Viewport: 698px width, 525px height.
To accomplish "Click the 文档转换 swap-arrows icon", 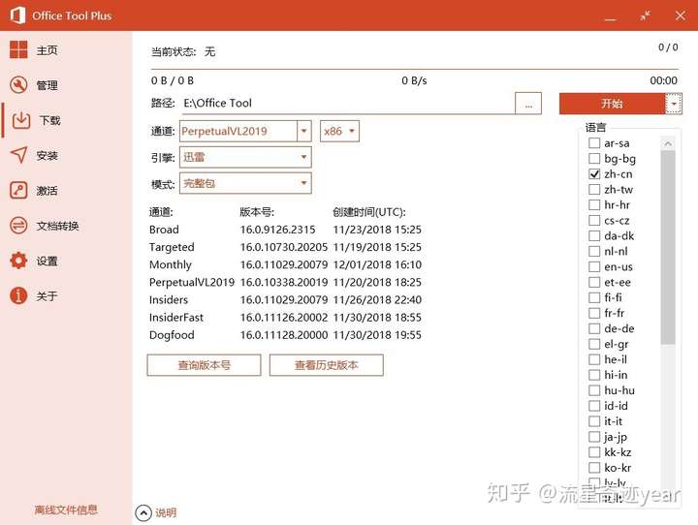I will click(x=18, y=225).
